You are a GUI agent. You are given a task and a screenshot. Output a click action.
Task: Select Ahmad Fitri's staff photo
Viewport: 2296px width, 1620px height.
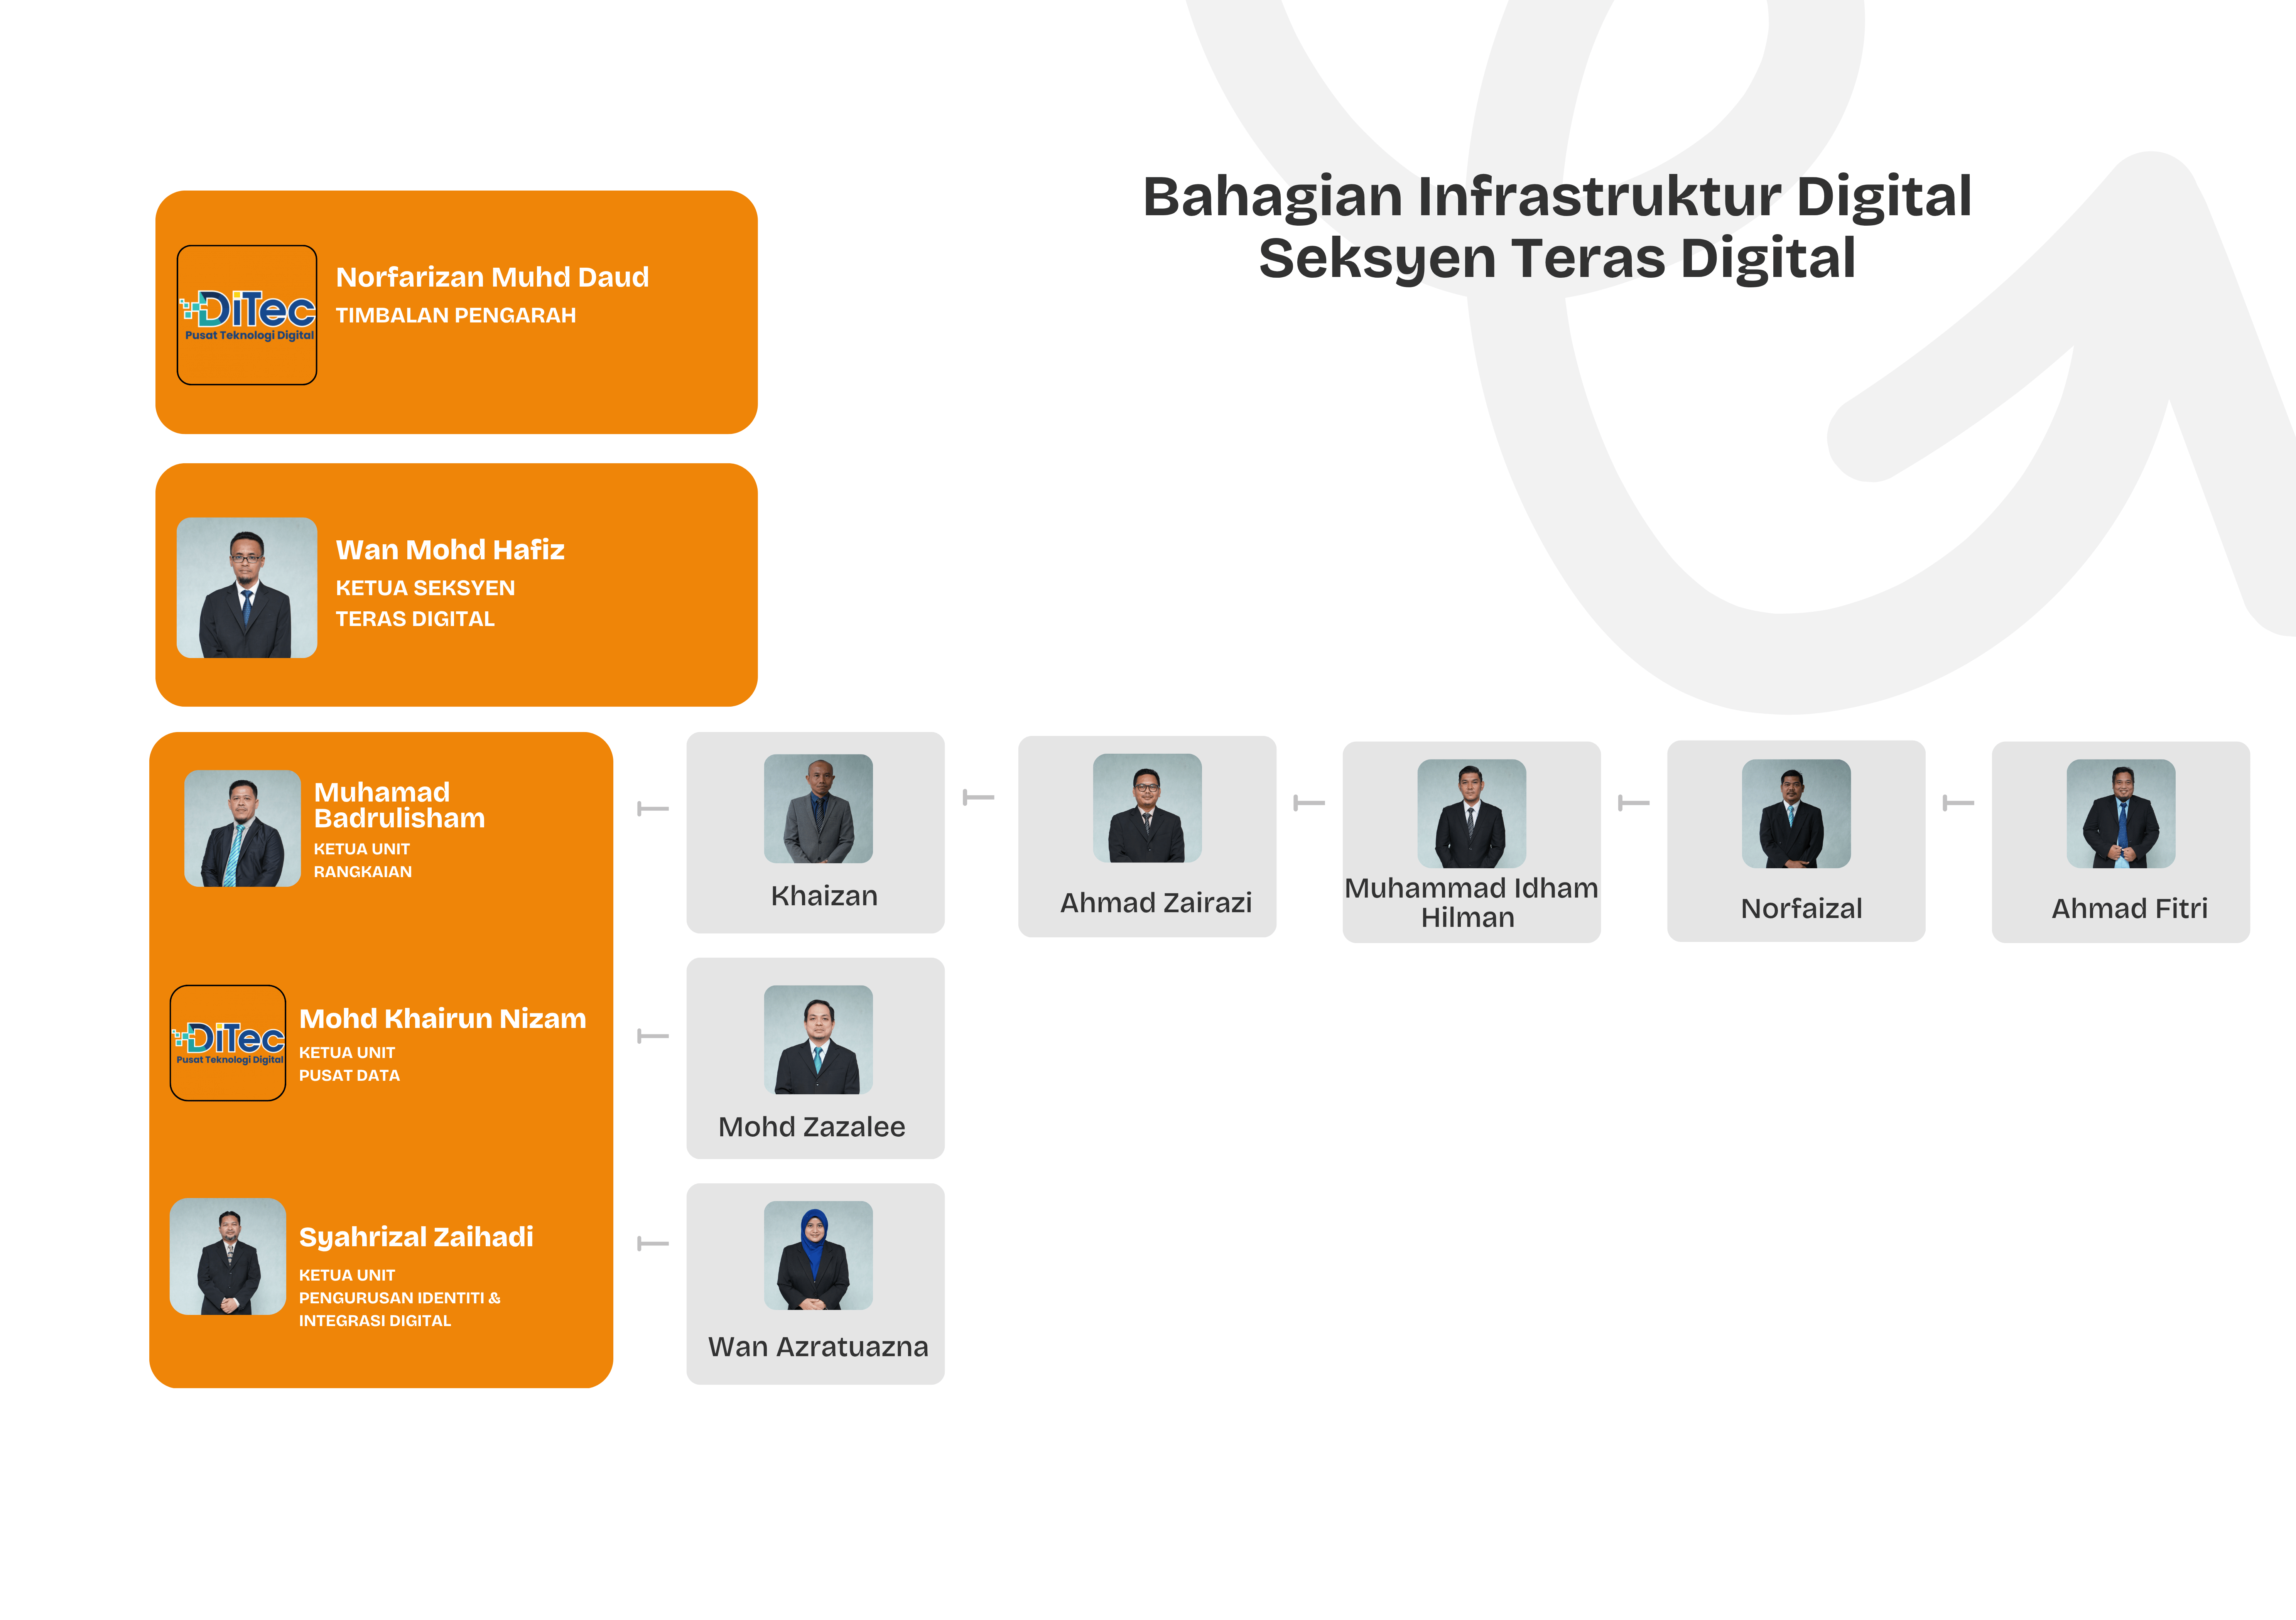[2121, 813]
